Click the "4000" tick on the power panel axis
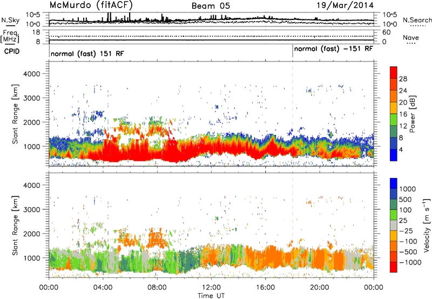The width and height of the screenshot is (432, 299). coord(32,74)
